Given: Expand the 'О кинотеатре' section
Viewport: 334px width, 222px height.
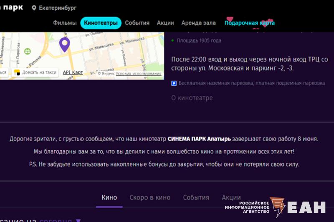Looking at the screenshot, I should click(x=192, y=98).
